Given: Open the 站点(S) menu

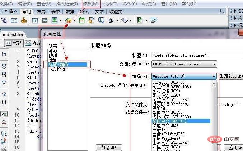Looking at the screenshot, I should point(149,4).
